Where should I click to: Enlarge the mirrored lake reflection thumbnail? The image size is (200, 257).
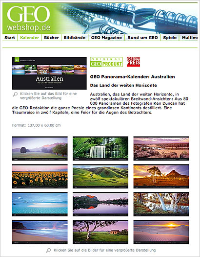pyautogui.click(x=100, y=204)
